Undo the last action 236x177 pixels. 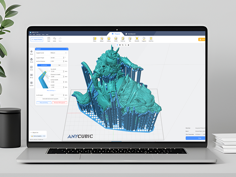pyautogui.click(x=55, y=39)
